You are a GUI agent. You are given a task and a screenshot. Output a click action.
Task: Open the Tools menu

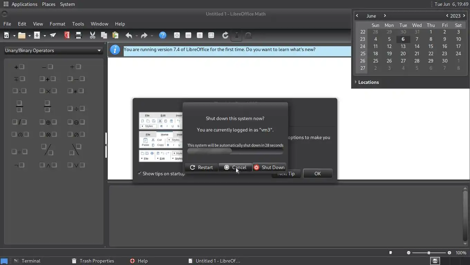[78, 24]
